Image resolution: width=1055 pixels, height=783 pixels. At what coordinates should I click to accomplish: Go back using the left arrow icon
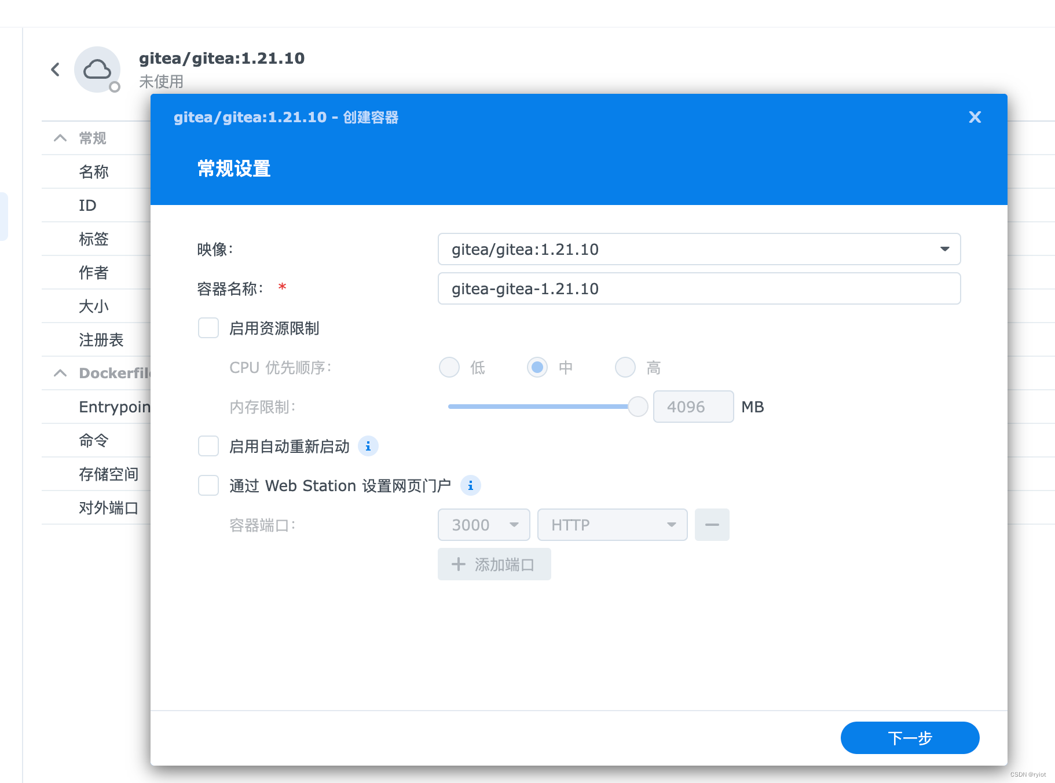pos(56,69)
